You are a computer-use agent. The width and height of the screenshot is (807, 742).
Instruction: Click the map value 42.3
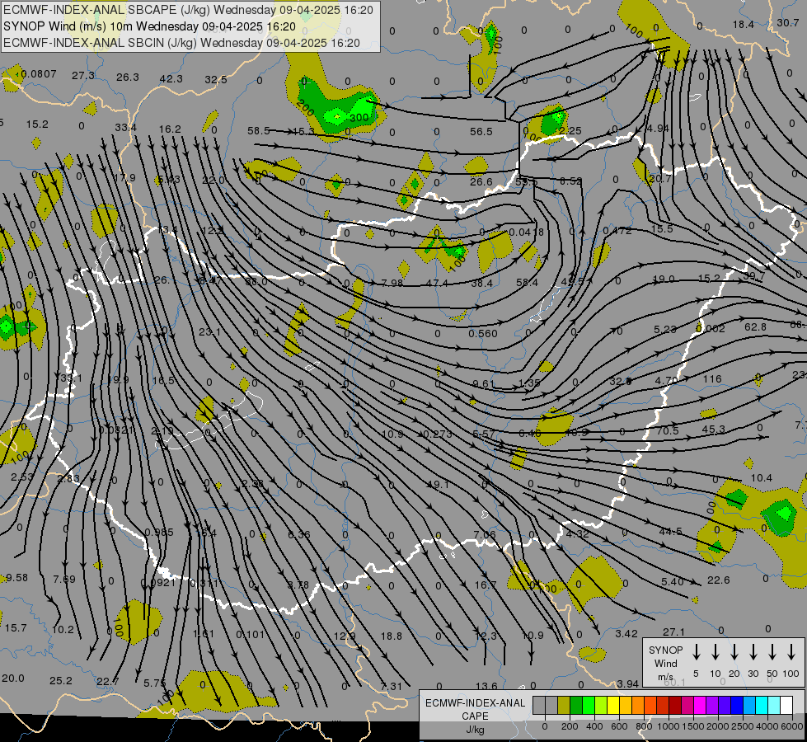171,79
